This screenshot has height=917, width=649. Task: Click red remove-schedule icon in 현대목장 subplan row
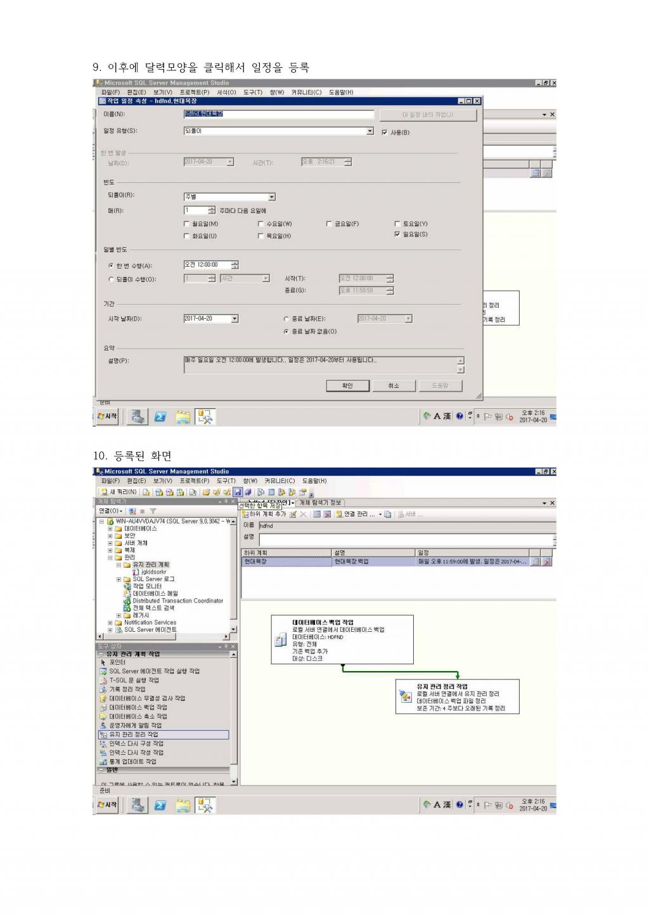[x=547, y=561]
